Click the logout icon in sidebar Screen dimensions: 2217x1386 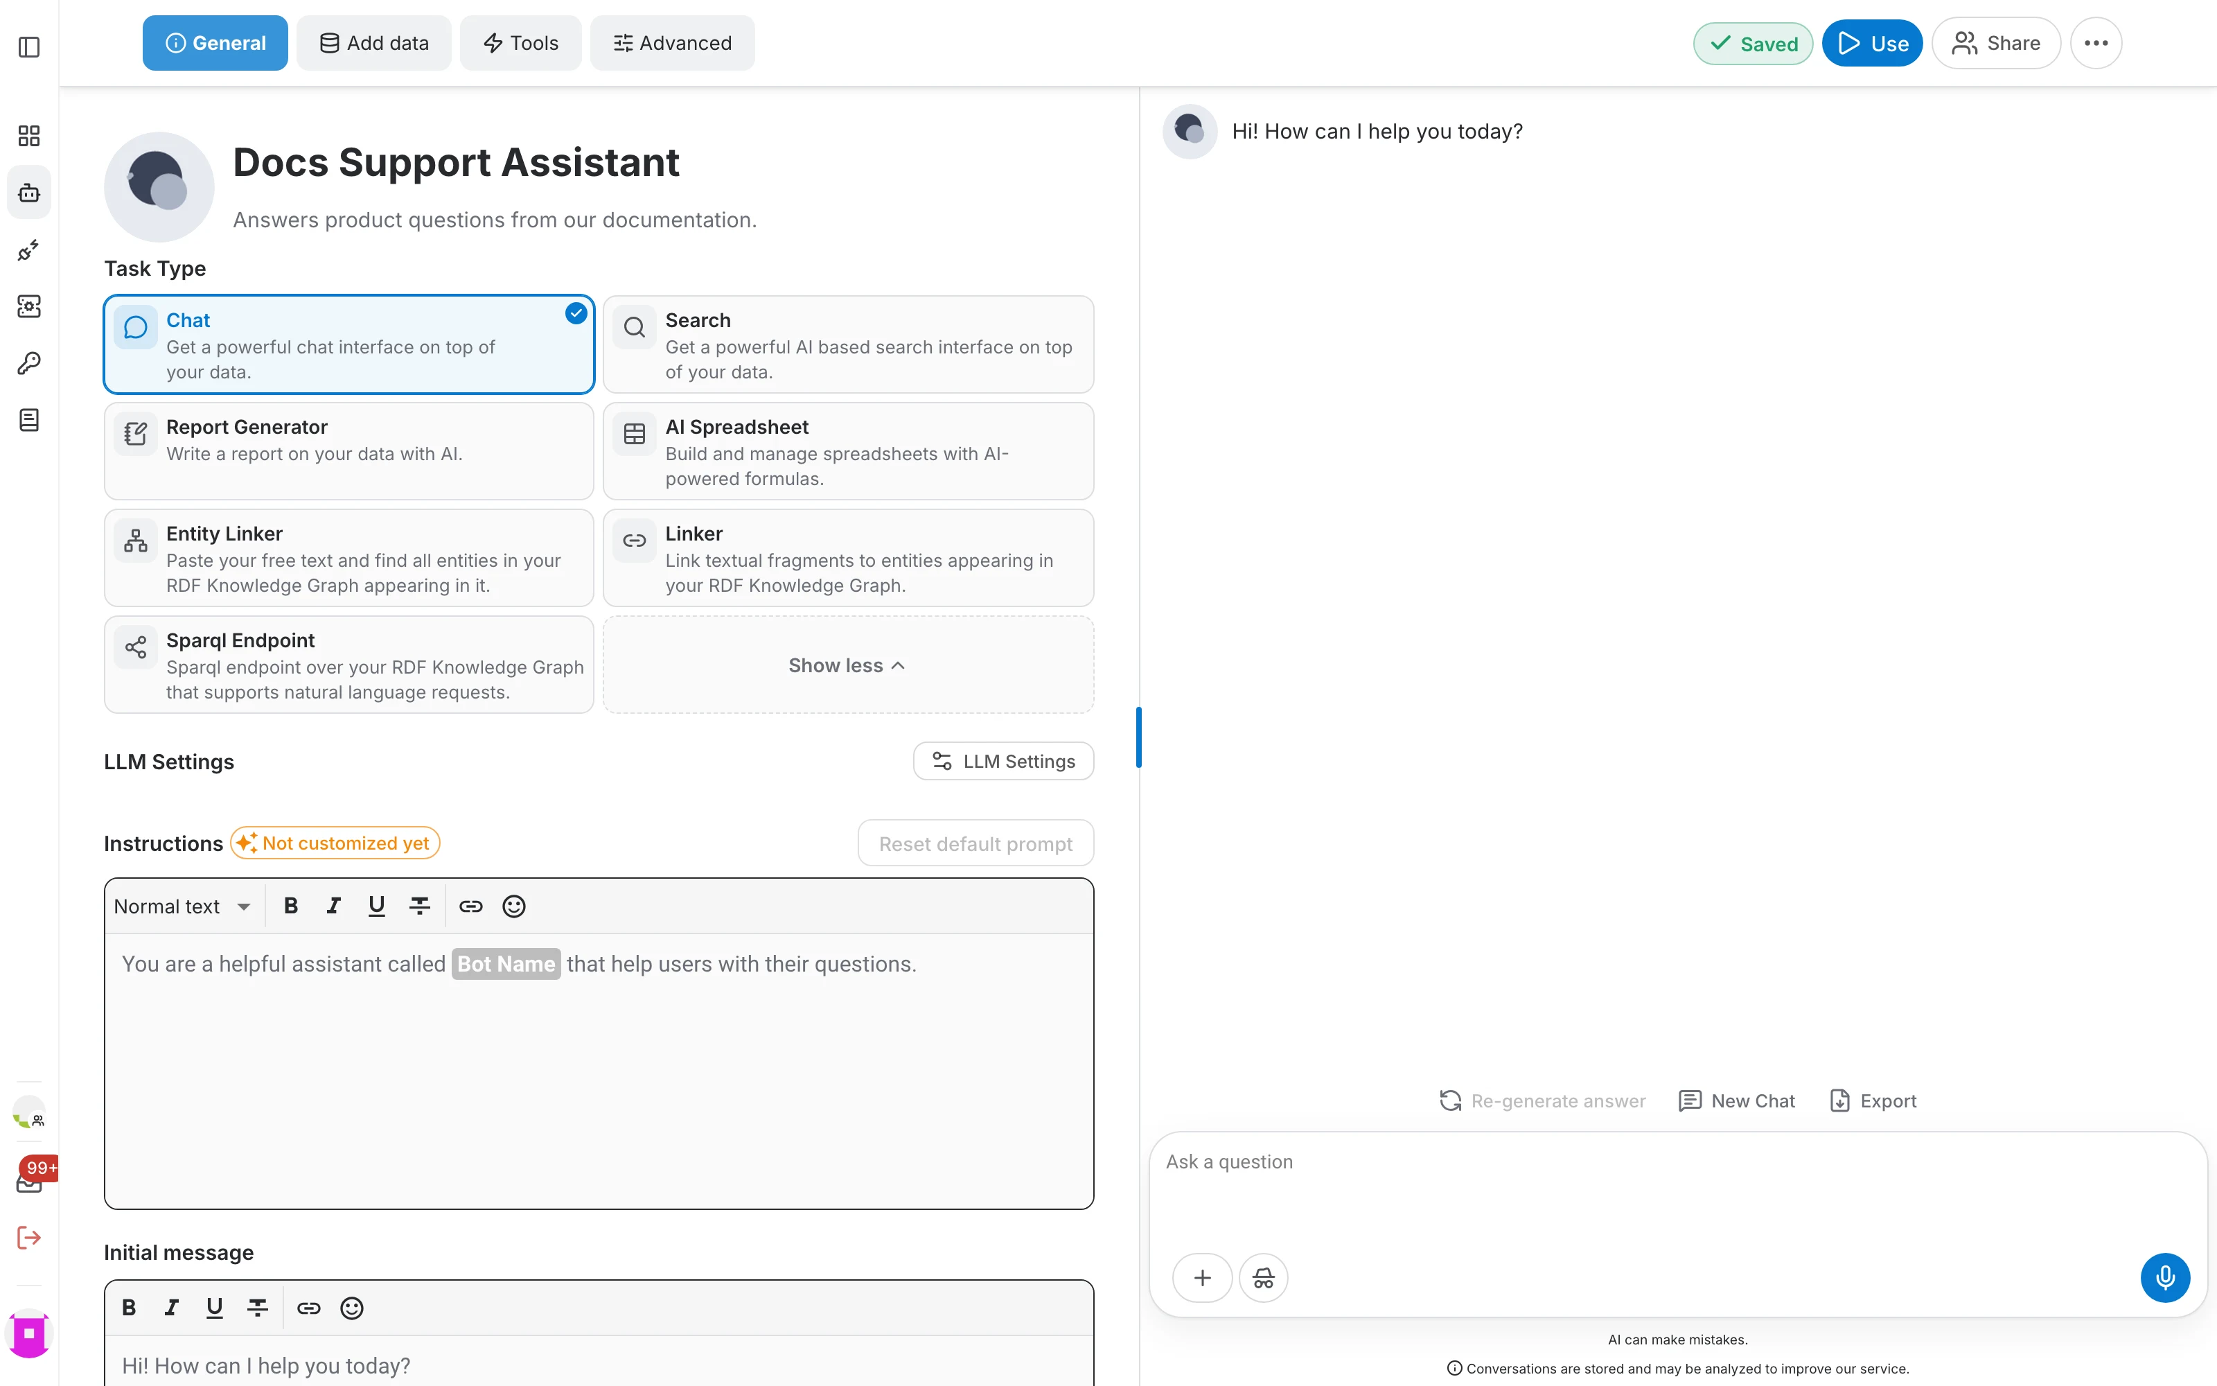point(29,1238)
